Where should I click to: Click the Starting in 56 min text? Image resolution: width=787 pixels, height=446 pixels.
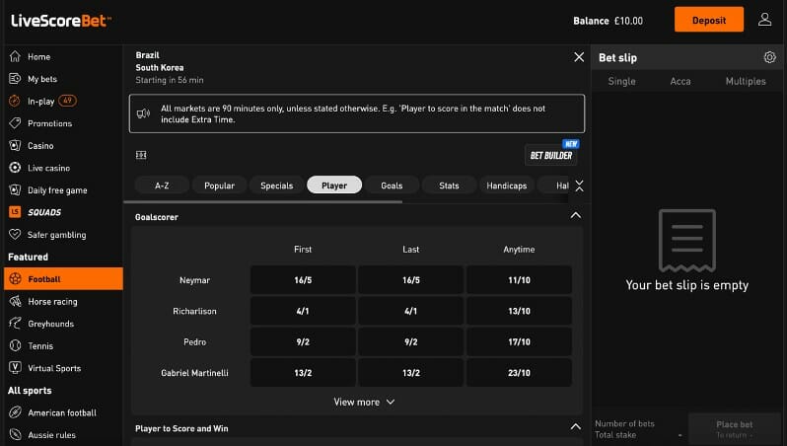[x=170, y=80]
